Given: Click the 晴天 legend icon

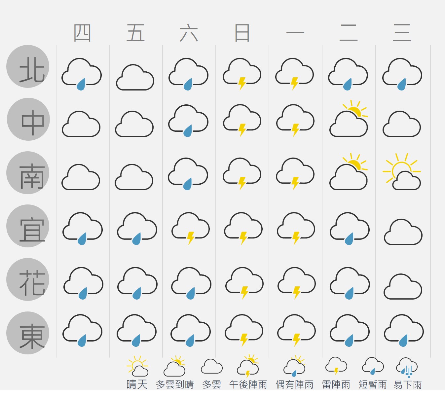Looking at the screenshot, I should (x=137, y=366).
